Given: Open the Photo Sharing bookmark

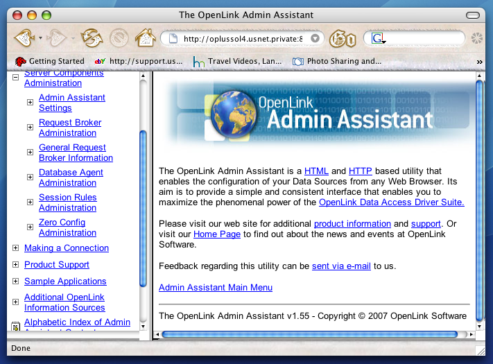Looking at the screenshot, I should [337, 61].
